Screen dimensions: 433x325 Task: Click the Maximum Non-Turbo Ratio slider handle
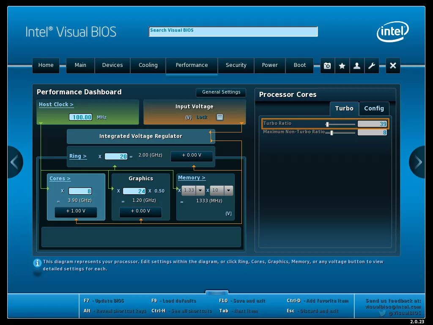(332, 133)
